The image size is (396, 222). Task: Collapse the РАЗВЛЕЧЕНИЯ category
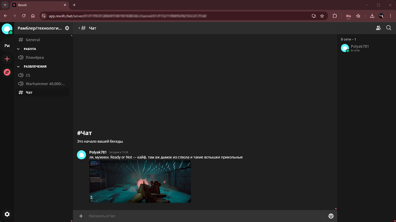[x=32, y=66]
